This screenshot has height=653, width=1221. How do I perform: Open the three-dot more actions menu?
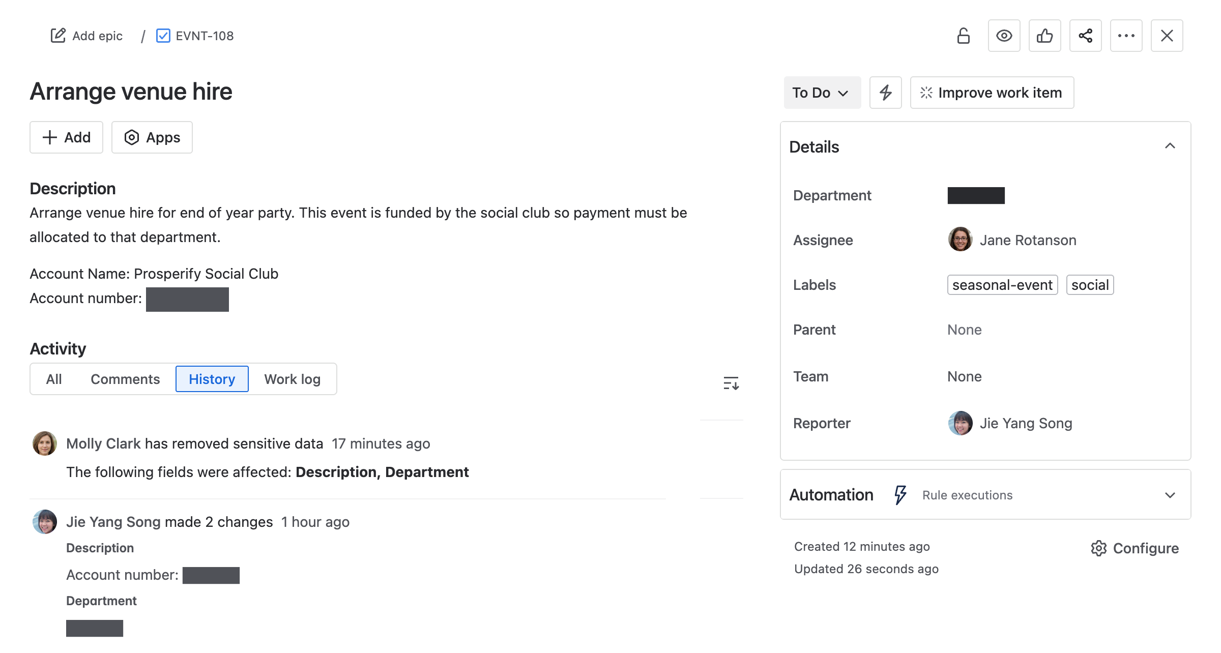tap(1126, 36)
